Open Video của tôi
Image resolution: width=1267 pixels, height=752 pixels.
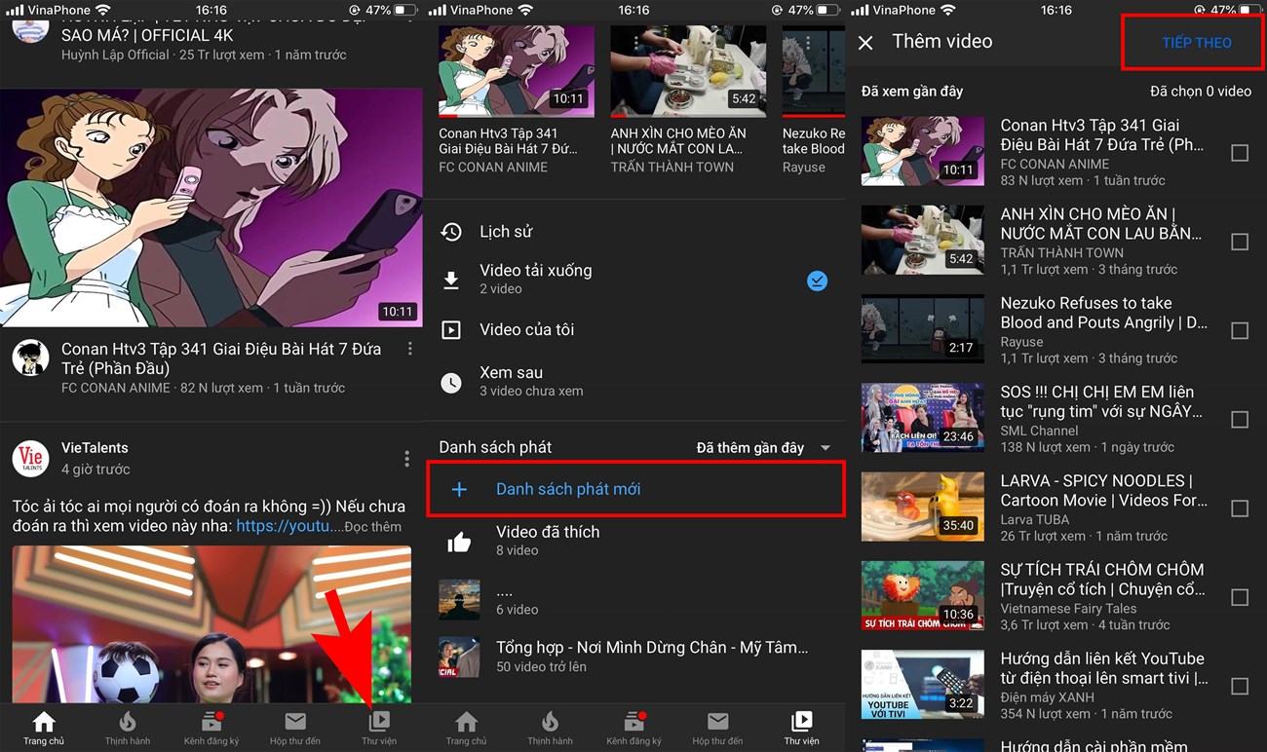tap(633, 329)
